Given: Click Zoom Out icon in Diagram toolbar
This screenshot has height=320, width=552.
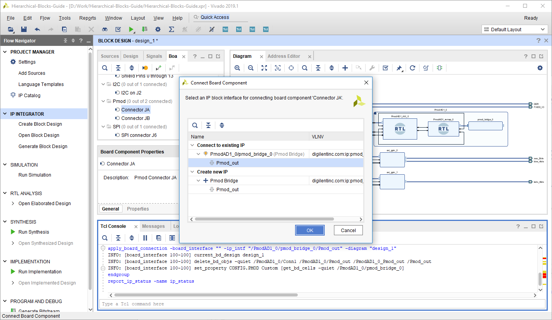Looking at the screenshot, I should 251,68.
